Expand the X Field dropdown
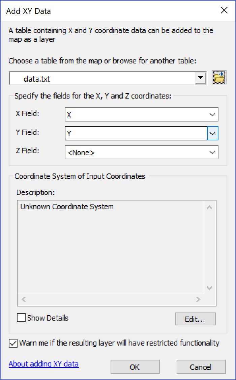Screen dimensions: 236x380 coord(212,115)
